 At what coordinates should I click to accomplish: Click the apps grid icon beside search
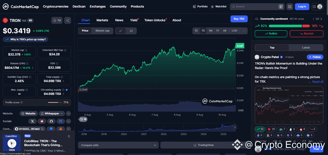pos(290,6)
